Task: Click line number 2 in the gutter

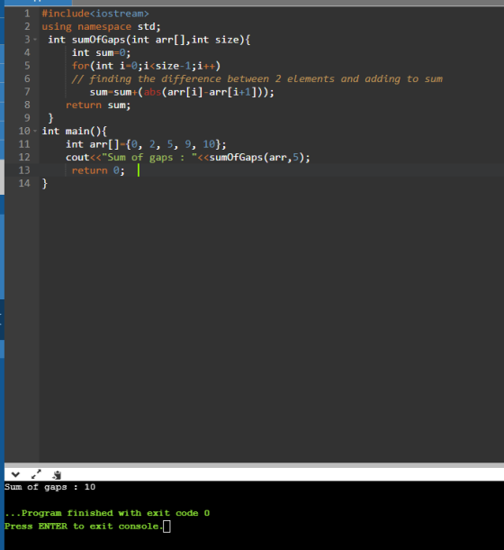Action: (x=27, y=27)
